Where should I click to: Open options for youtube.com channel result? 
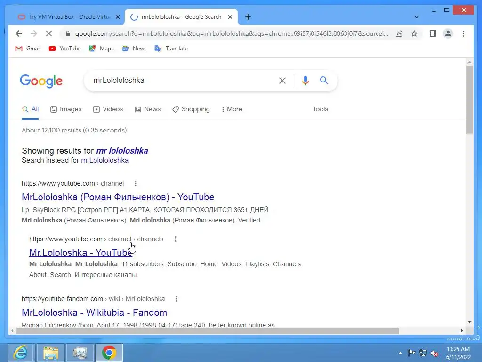pyautogui.click(x=135, y=183)
